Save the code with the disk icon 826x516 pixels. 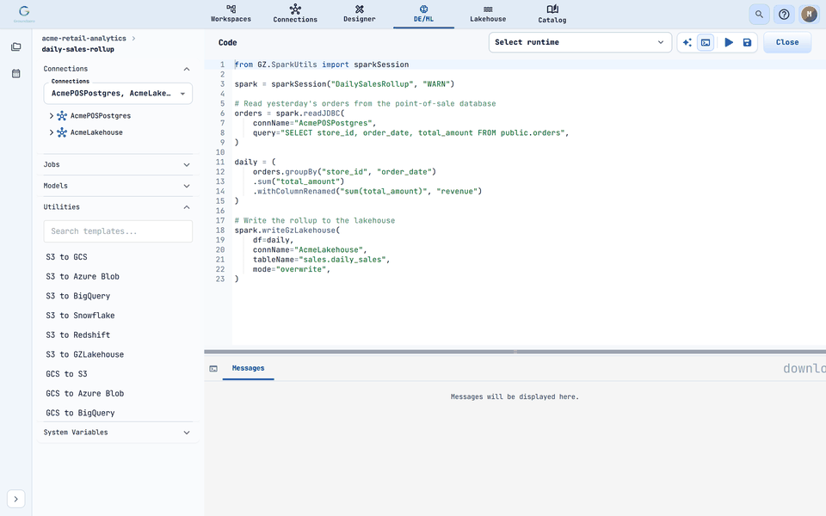(747, 42)
